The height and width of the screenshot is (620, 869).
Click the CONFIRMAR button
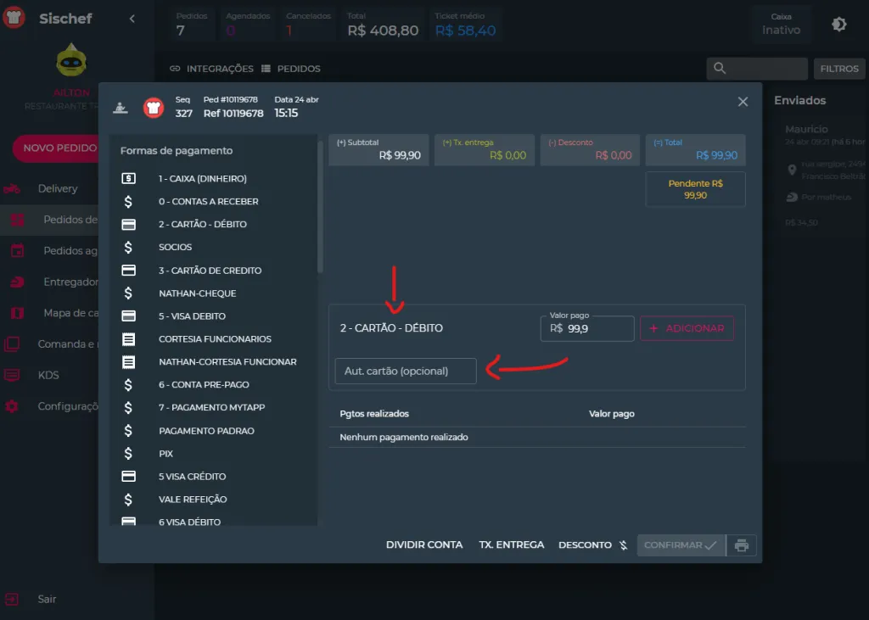(x=681, y=545)
